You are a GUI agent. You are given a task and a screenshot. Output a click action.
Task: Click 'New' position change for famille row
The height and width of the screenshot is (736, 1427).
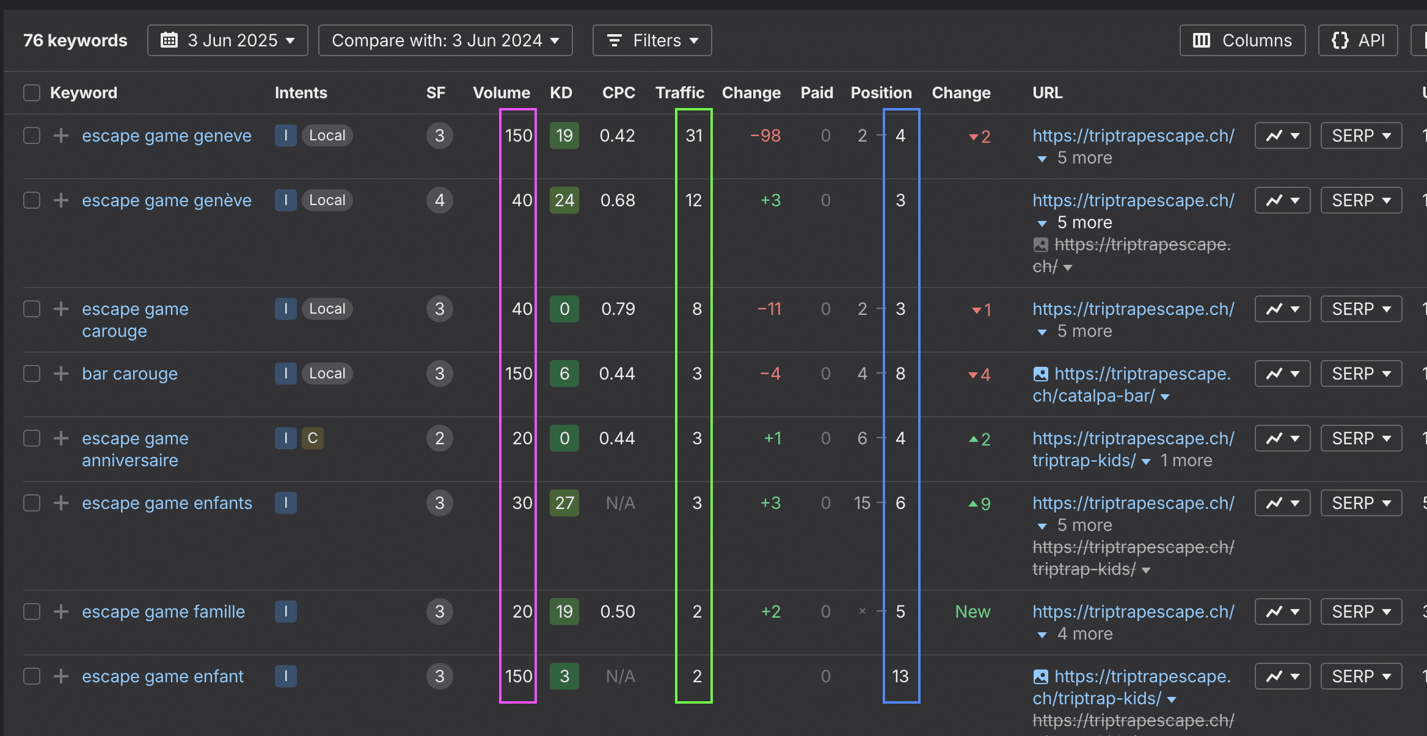point(973,612)
